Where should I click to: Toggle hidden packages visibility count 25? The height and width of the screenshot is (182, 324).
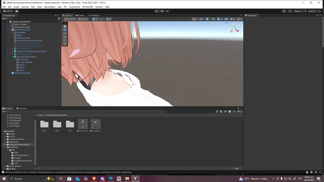pos(240,111)
